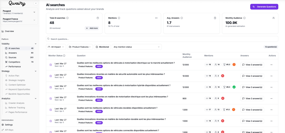The height and width of the screenshot is (133, 285).
Task: Click the info icon next to Monthly Audience
Action: (x=245, y=18)
